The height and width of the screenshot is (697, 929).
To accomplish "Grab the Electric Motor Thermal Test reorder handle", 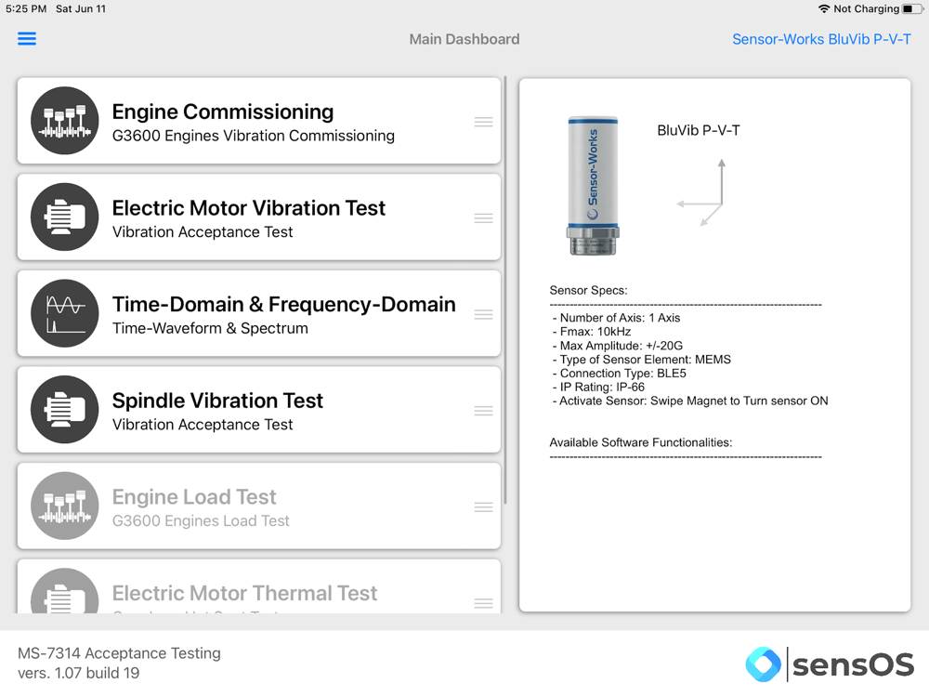I will tap(483, 603).
